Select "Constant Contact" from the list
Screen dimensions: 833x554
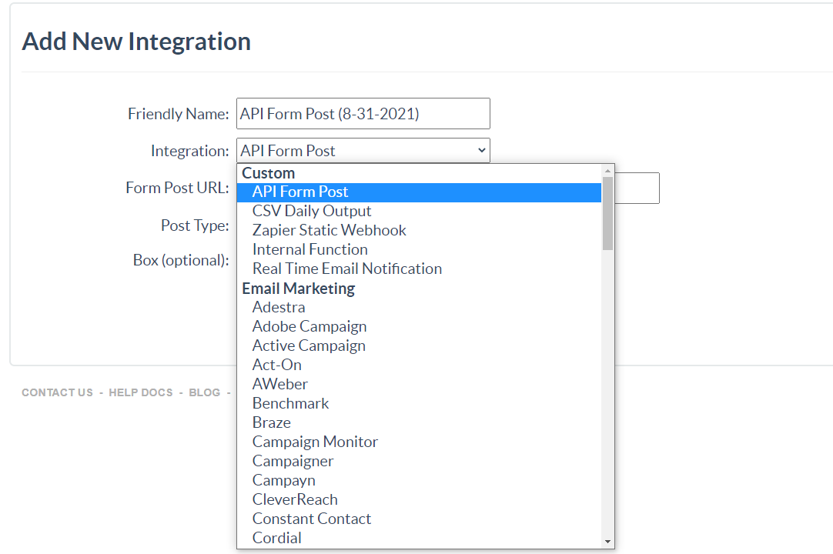pos(311,518)
